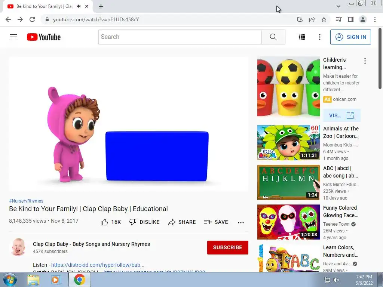Open the media control icon
383x287 pixels.
338,19
